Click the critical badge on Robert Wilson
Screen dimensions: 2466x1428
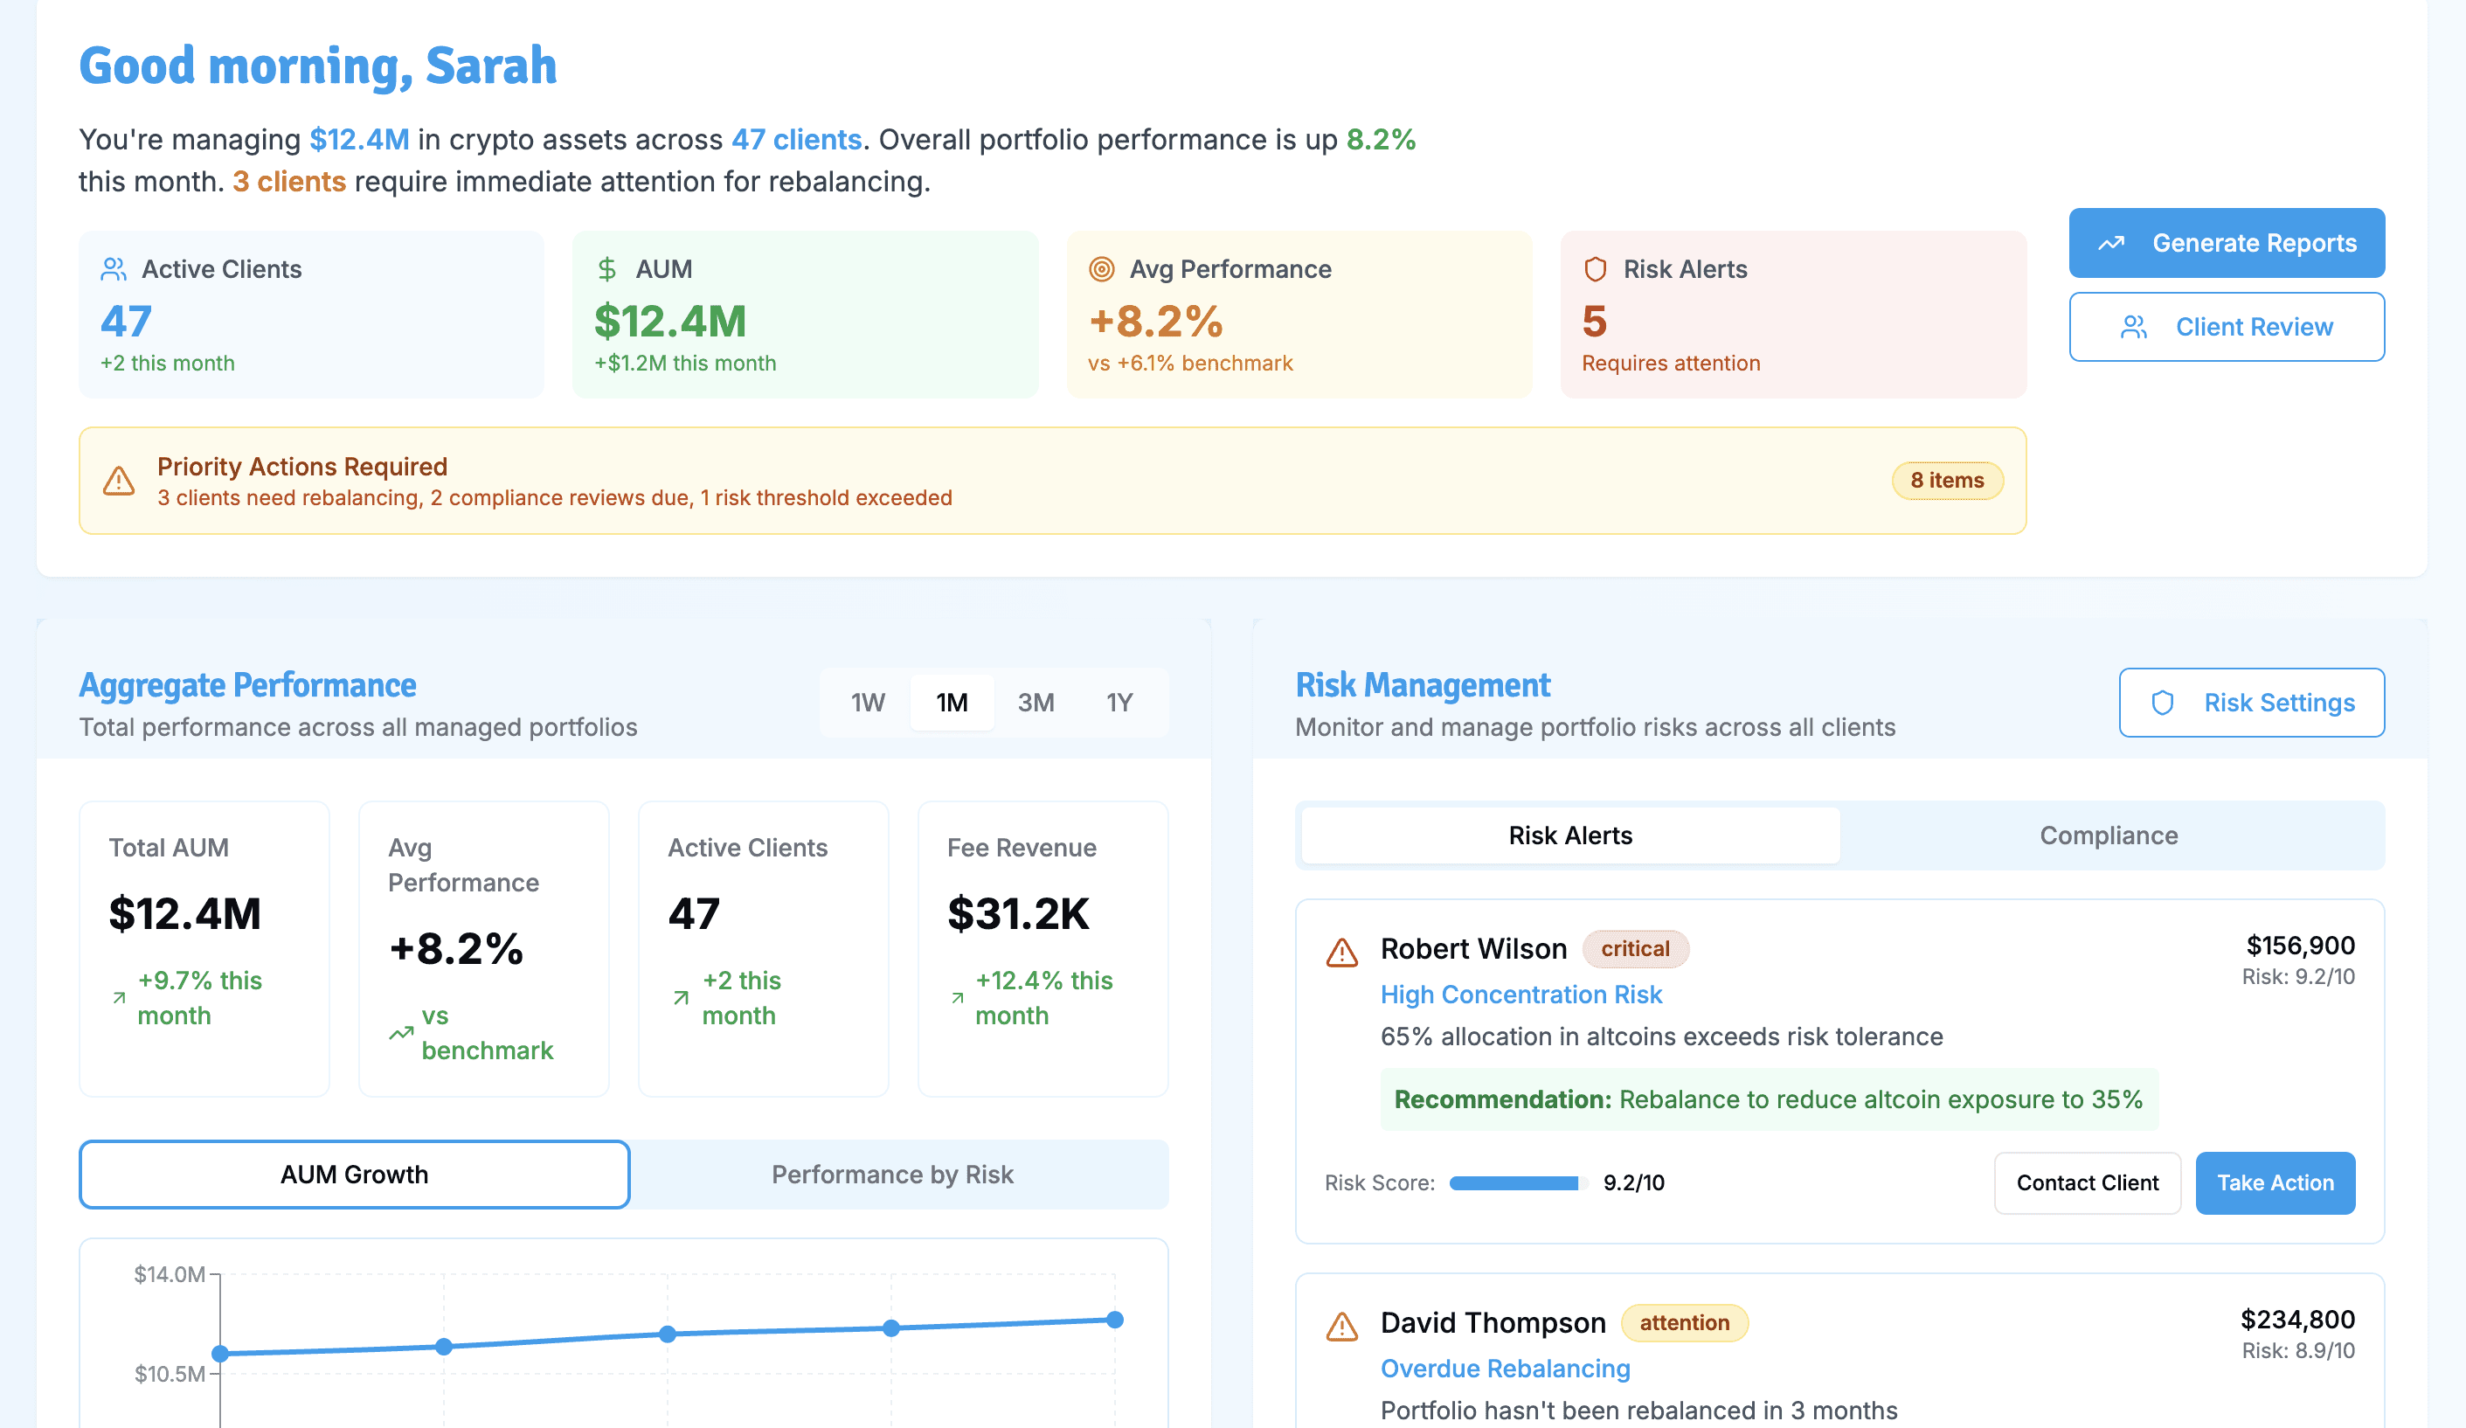tap(1635, 948)
